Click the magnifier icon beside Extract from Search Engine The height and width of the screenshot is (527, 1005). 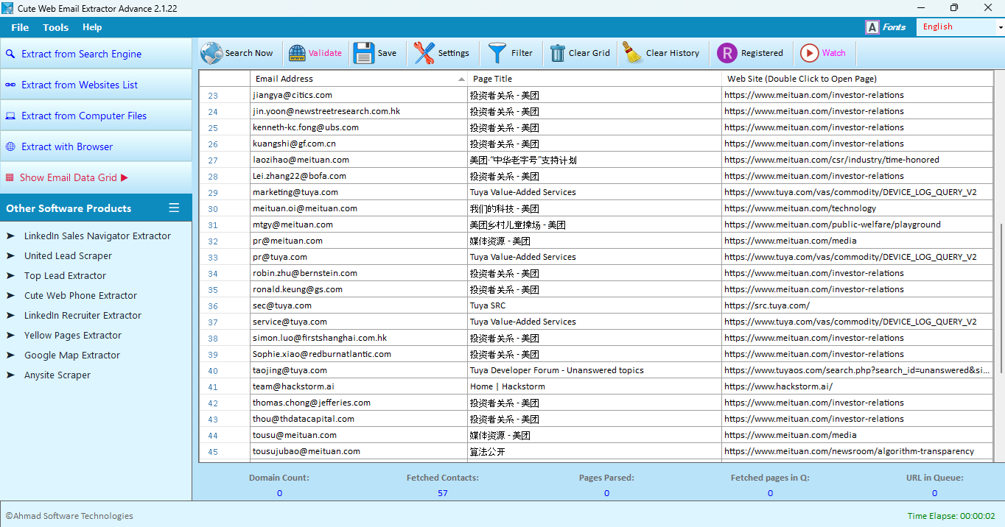tap(10, 54)
